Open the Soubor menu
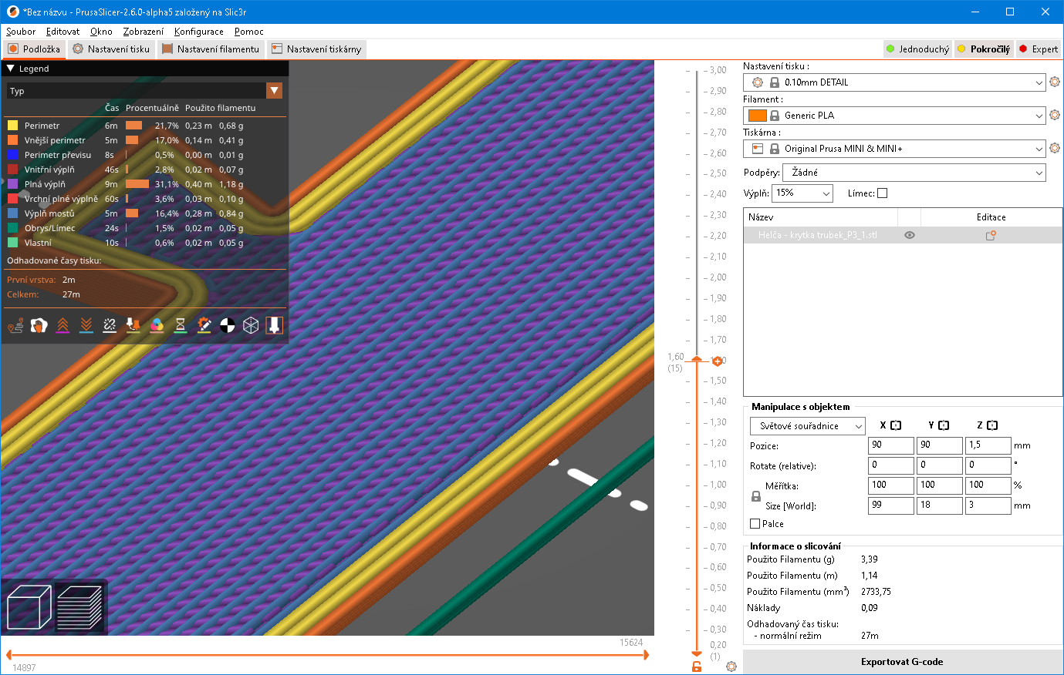Image resolution: width=1064 pixels, height=675 pixels. click(20, 32)
